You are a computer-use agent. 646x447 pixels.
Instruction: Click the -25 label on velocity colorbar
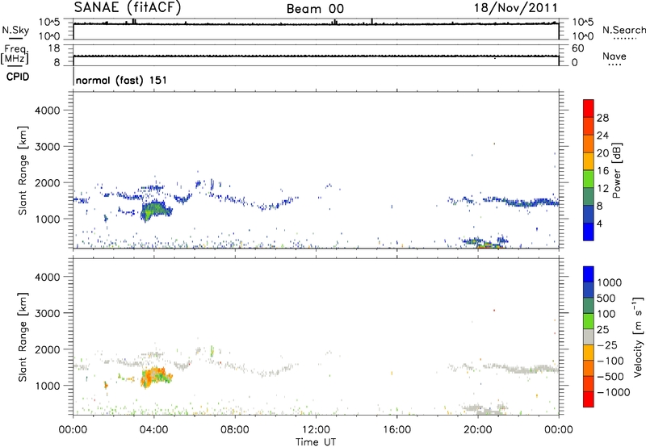coord(608,345)
